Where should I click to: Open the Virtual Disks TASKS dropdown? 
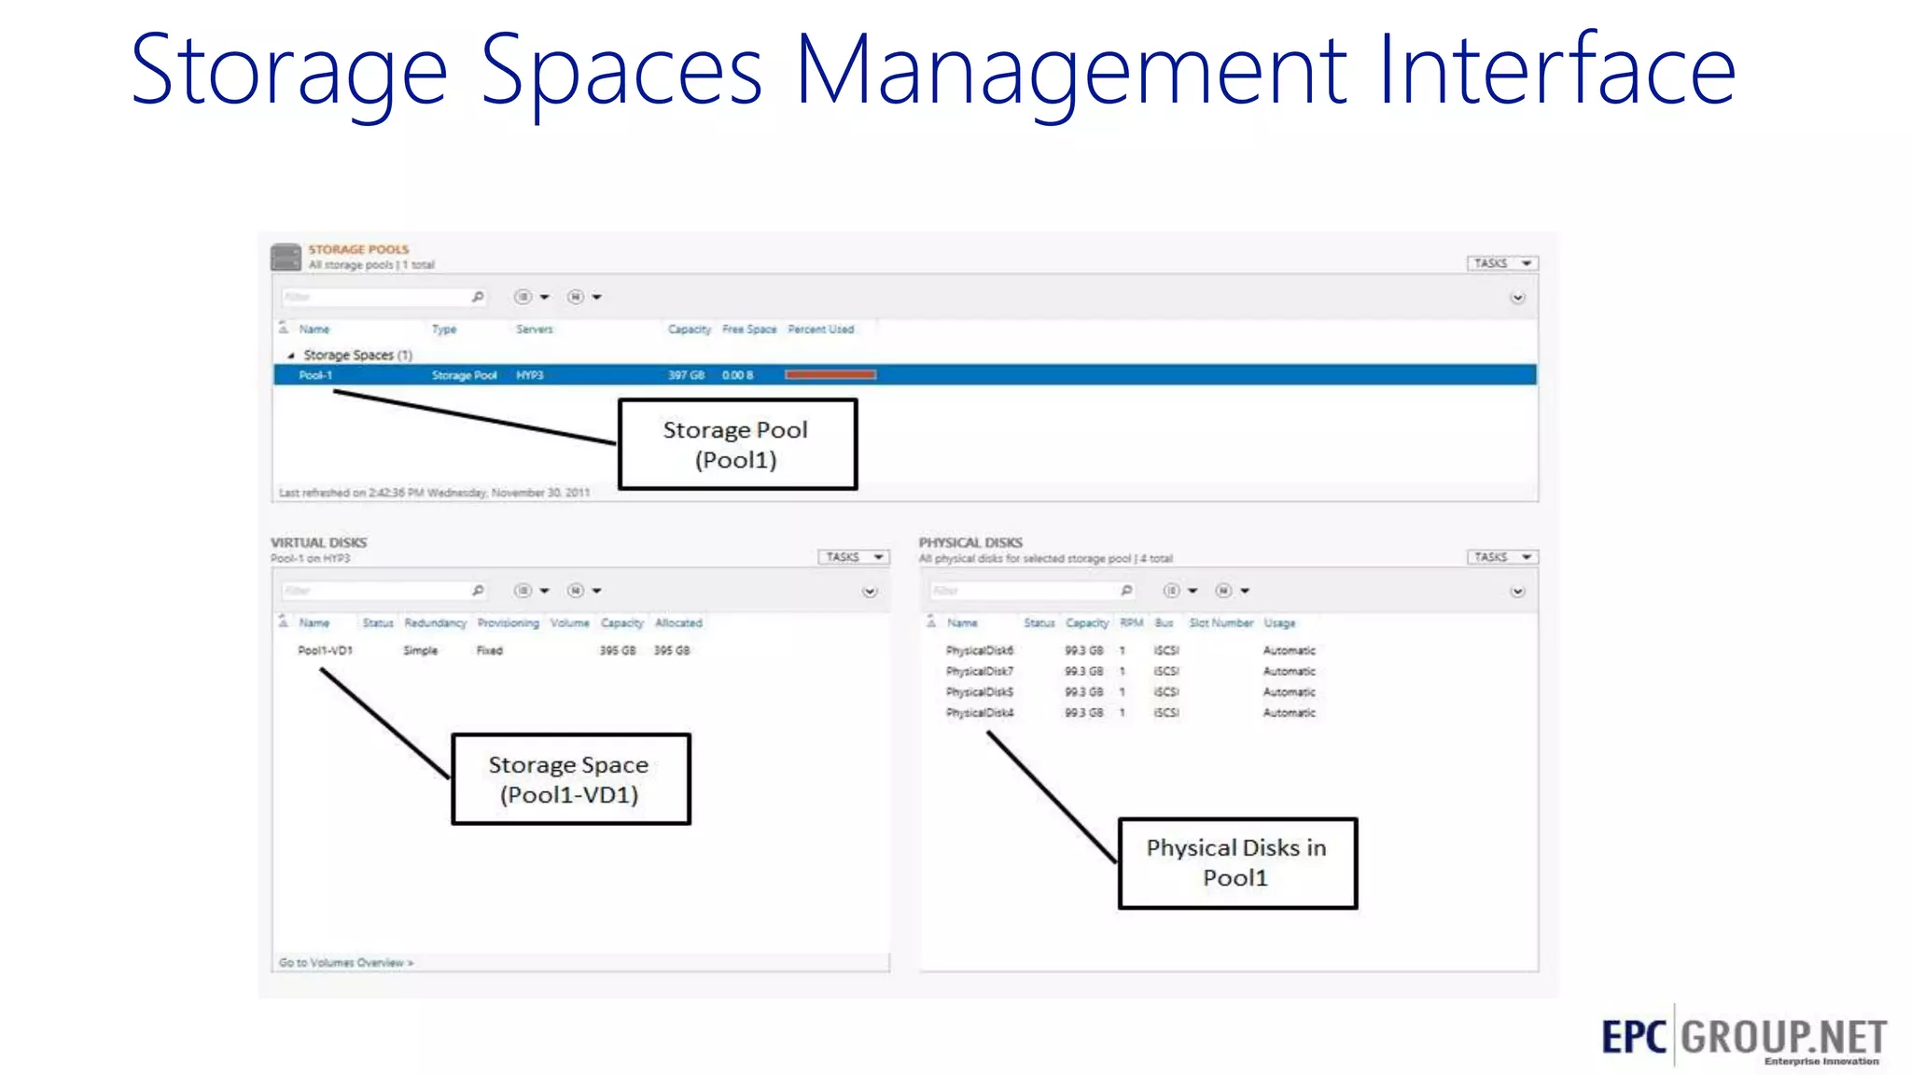pyautogui.click(x=854, y=557)
